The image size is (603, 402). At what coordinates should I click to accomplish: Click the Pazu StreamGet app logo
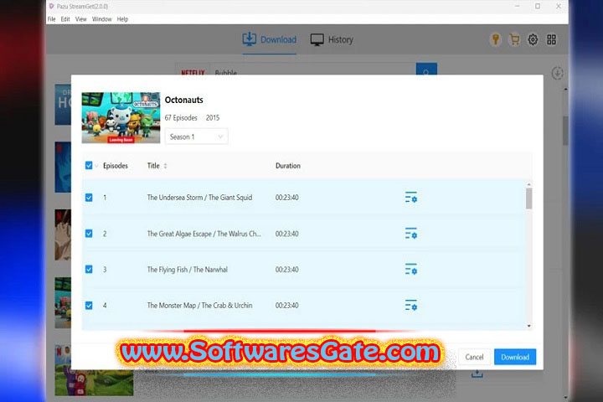(52, 6)
